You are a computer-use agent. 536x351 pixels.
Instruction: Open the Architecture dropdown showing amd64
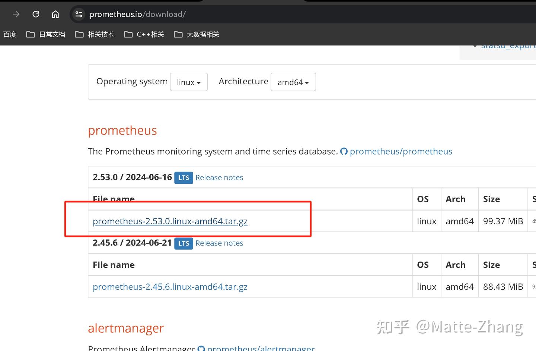tap(293, 82)
